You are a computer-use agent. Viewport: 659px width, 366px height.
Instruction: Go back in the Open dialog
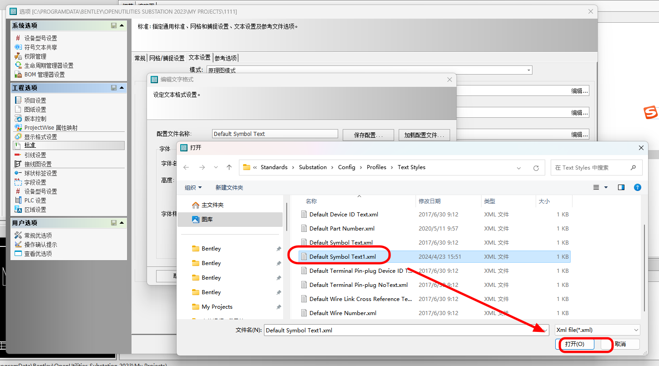(x=186, y=167)
